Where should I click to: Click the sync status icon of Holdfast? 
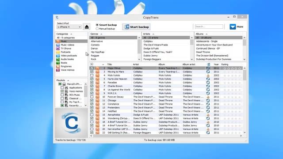(x=208, y=111)
